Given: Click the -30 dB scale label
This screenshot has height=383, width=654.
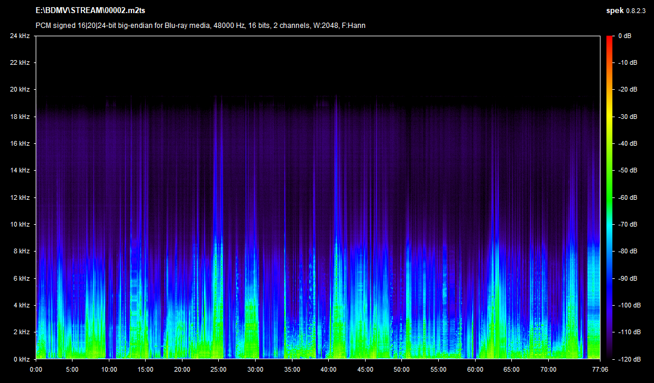Looking at the screenshot, I should [626, 117].
